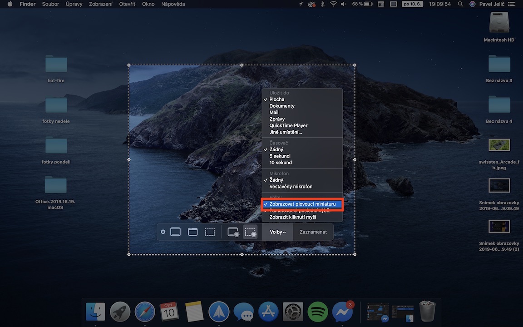Toggle Zobrazovat plovoucí miniaturu option
The width and height of the screenshot is (523, 327).
coord(302,204)
